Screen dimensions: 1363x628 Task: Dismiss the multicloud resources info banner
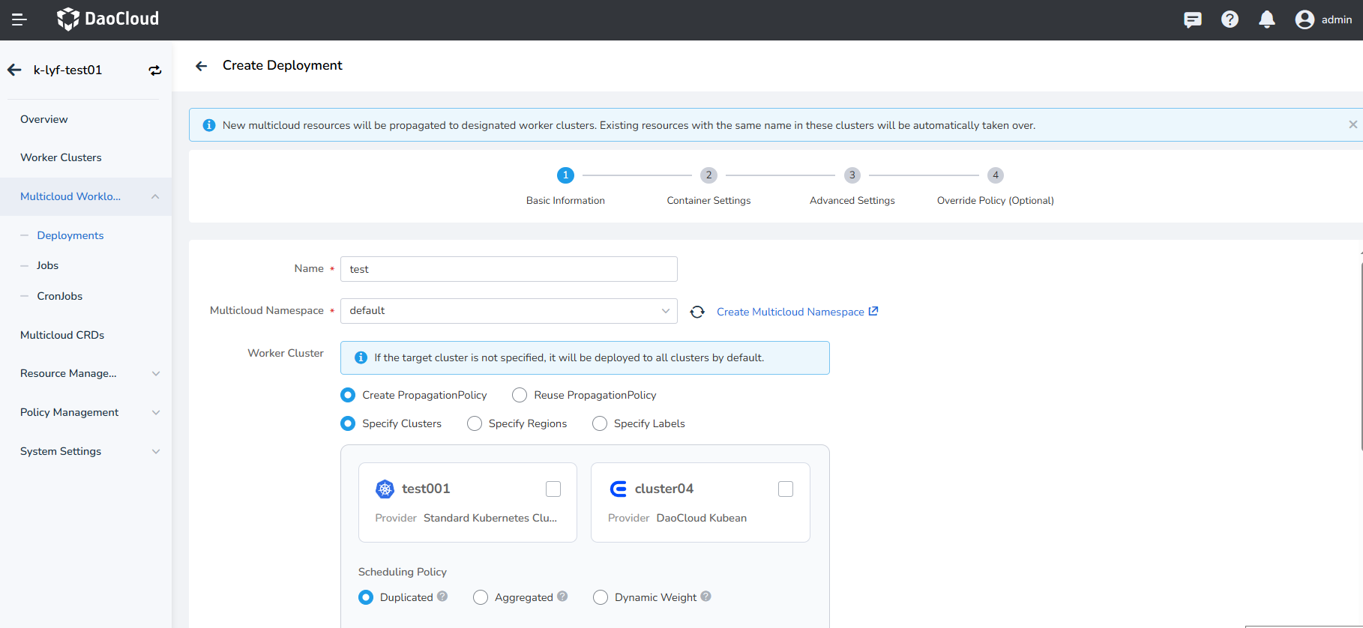coord(1353,125)
